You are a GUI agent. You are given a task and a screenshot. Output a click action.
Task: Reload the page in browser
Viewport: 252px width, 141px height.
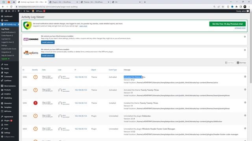click(x=11, y=7)
